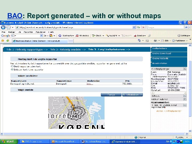Open the folder window taskbar item
The width and height of the screenshot is (192, 144).
[35, 142]
